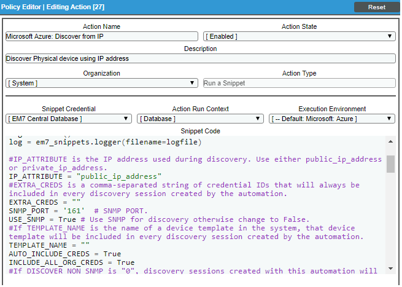Image resolution: width=402 pixels, height=287 pixels.
Task: Open the Action State dropdown
Action: [300, 36]
